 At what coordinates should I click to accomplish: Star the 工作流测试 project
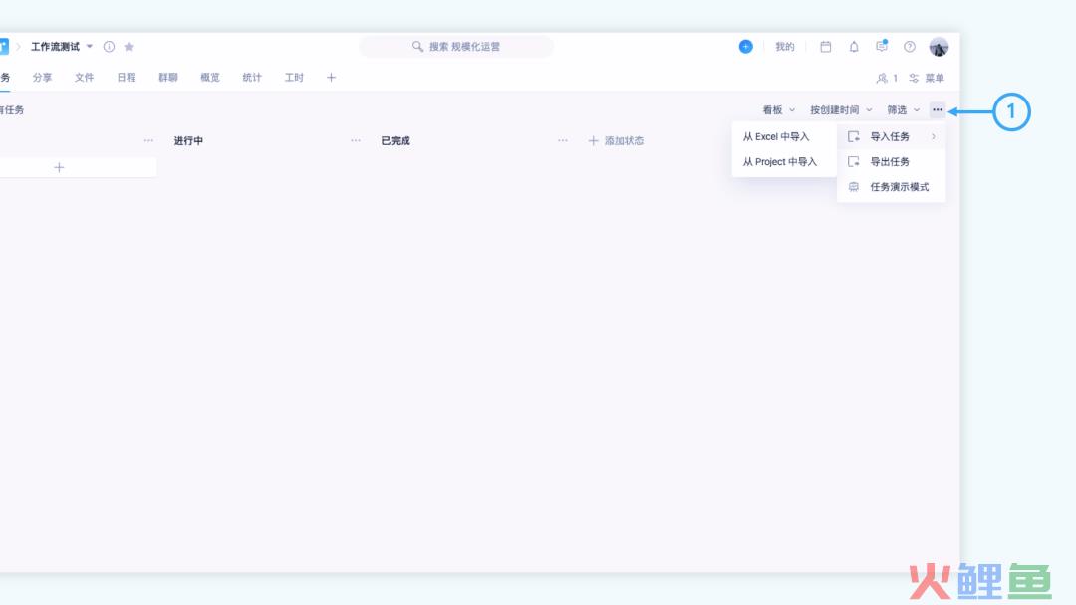[129, 47]
